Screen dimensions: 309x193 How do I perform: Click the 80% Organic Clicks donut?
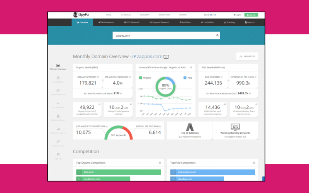click(165, 86)
